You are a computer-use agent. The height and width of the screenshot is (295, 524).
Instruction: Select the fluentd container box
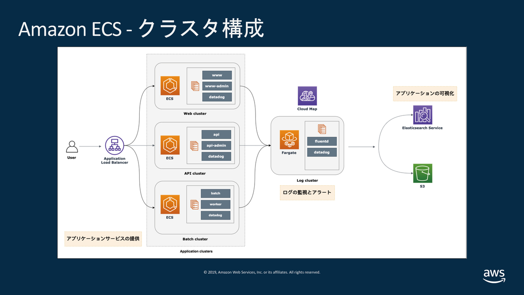(x=322, y=141)
